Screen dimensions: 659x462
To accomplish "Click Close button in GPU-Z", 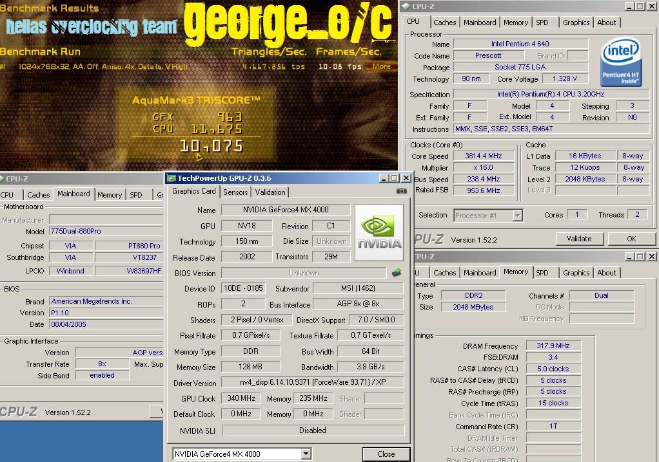I will [x=386, y=454].
